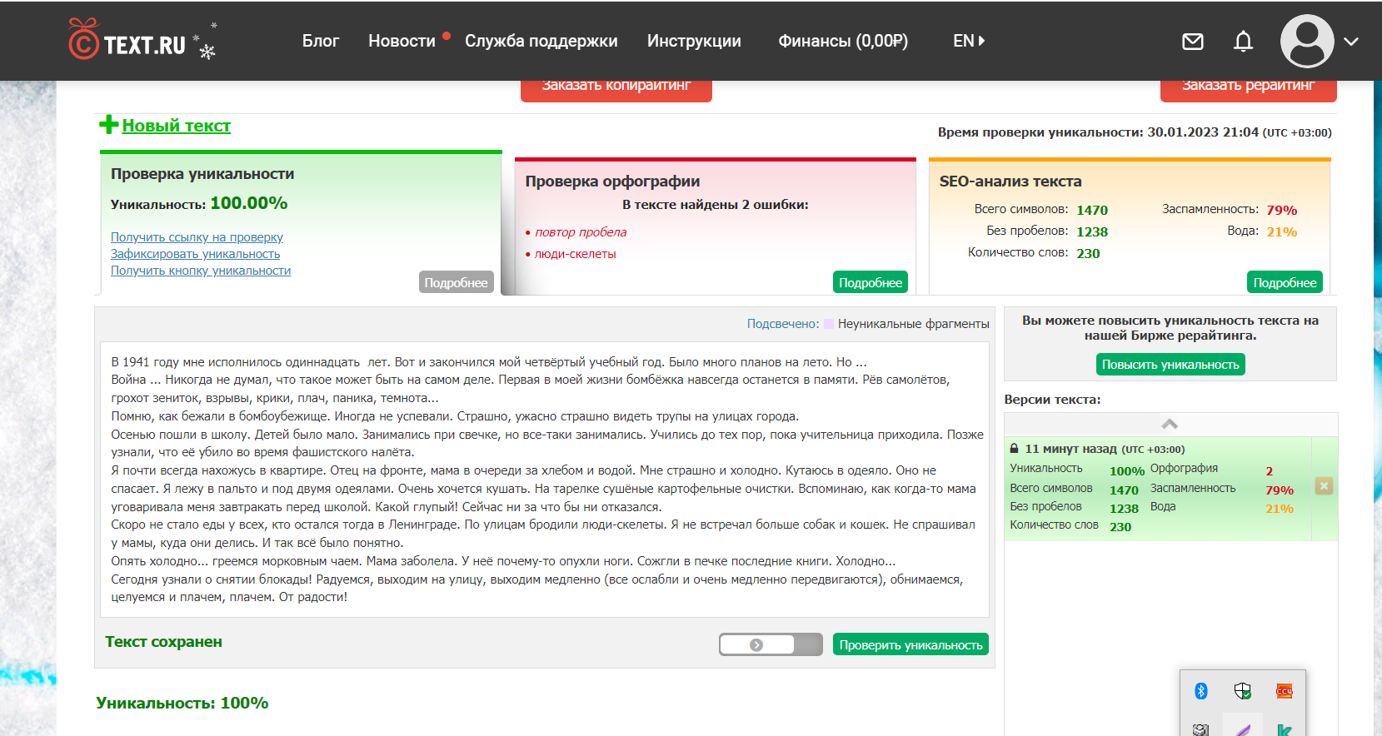Image resolution: width=1382 pixels, height=736 pixels.
Task: Click inside the checked text area
Action: tap(544, 479)
